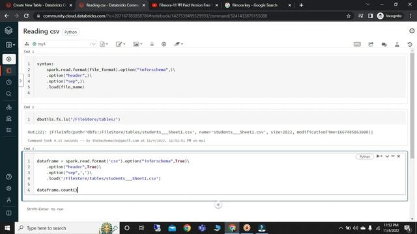This screenshot has height=234, width=417.
Task: Open the Workflows list icon in sidebar
Action: tap(8, 130)
